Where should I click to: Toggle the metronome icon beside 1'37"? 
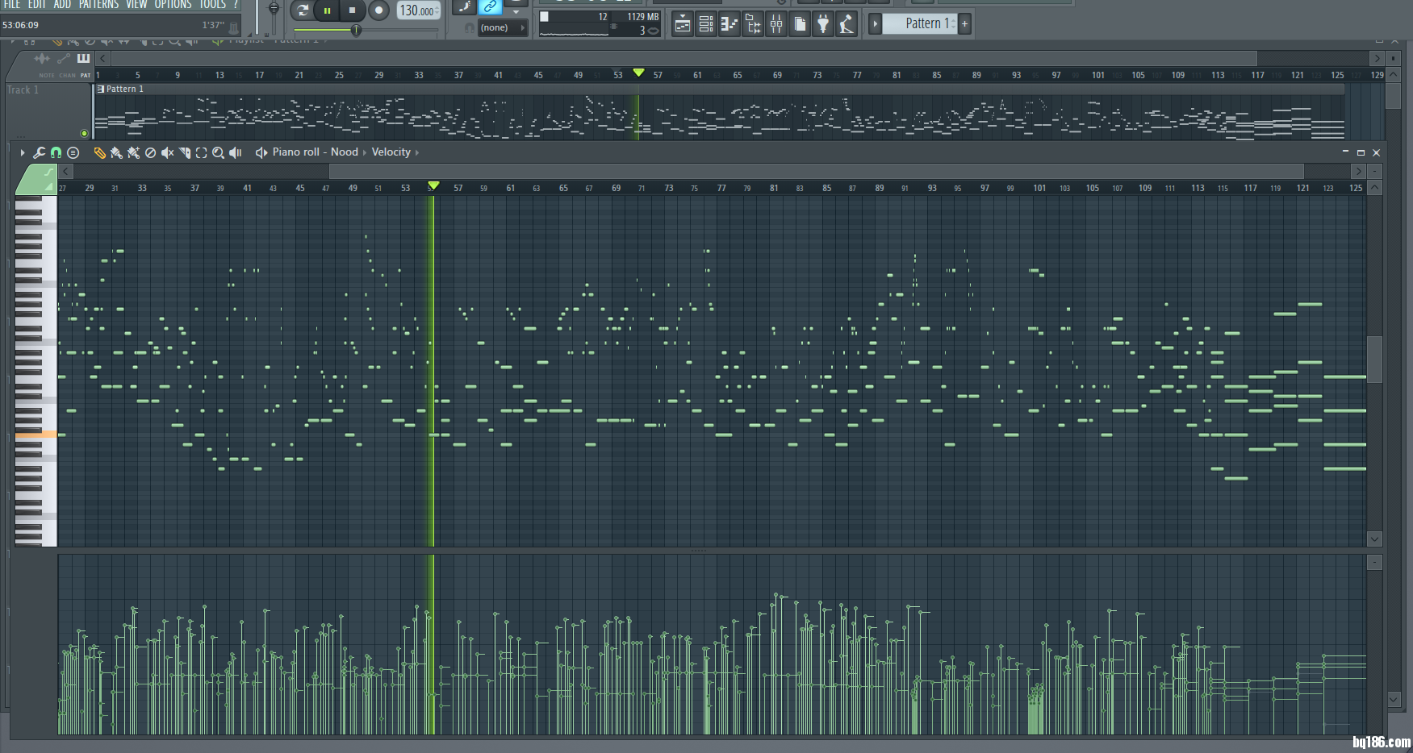(x=234, y=27)
